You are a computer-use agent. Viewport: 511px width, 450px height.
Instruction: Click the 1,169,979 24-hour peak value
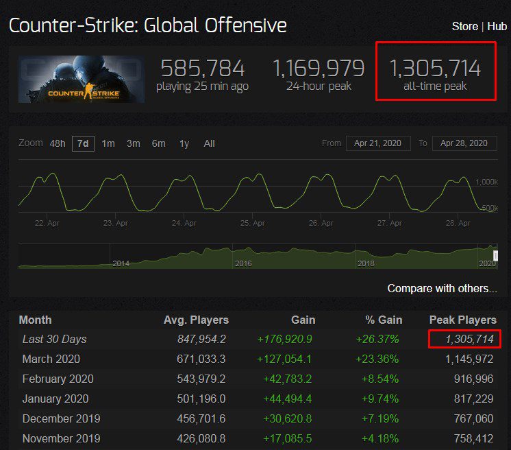319,68
